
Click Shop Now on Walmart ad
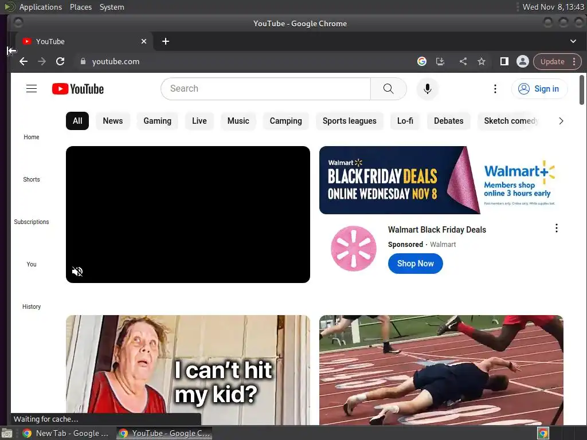[415, 264]
